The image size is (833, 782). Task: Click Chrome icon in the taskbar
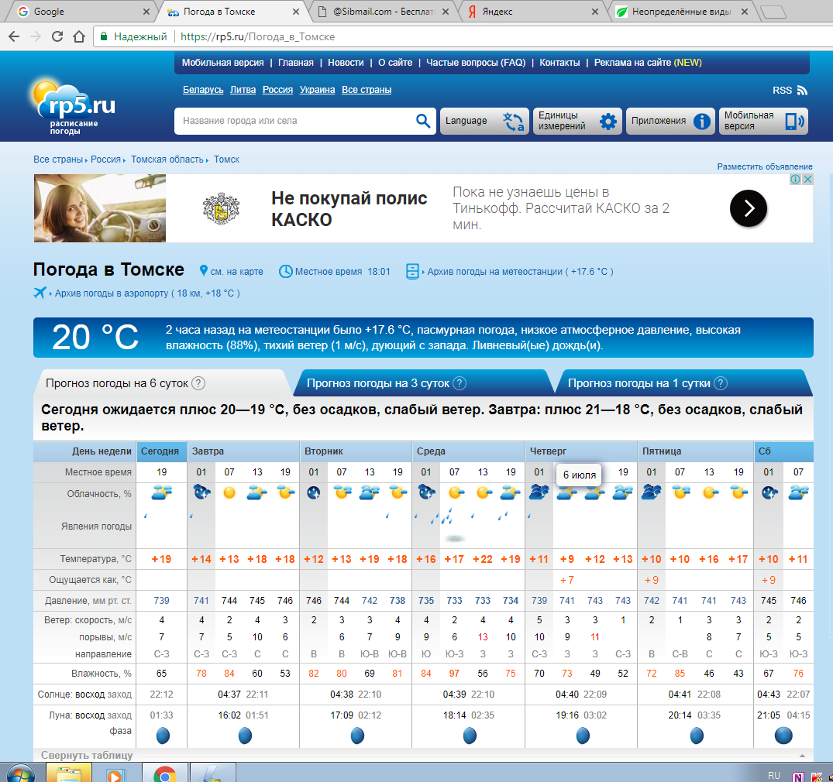pyautogui.click(x=164, y=773)
